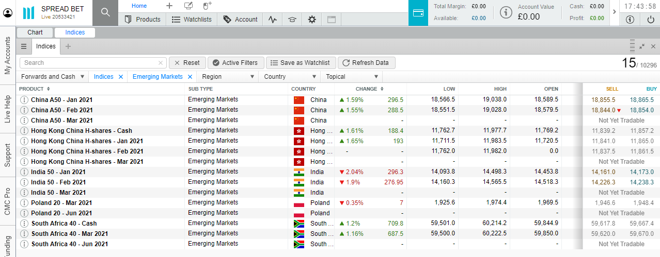Viewport: 660px width, 257px height.
Task: Open the graduation cap education icon
Action: [292, 20]
